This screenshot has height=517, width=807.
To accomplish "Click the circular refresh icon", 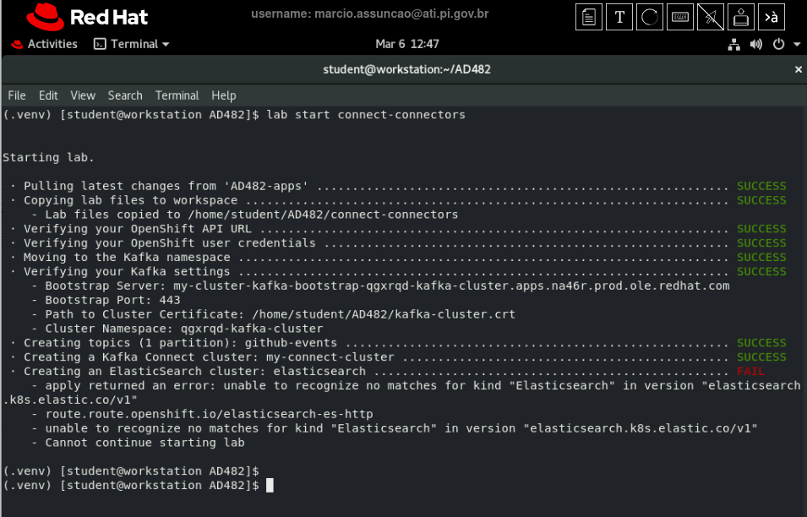I will (x=650, y=18).
